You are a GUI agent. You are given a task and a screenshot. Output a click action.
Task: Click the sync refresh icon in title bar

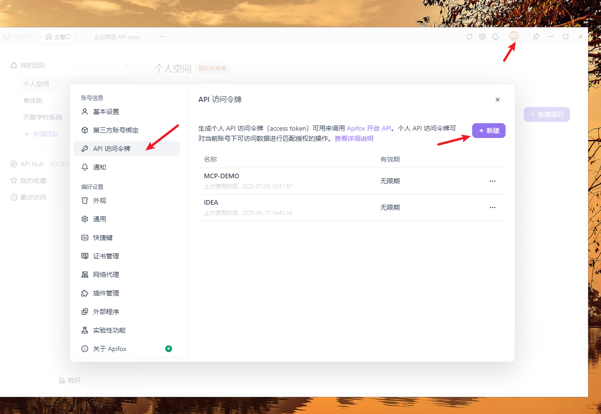point(469,37)
